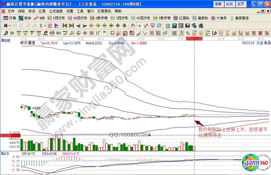Click the 论坛 forum button

click(x=229, y=4)
